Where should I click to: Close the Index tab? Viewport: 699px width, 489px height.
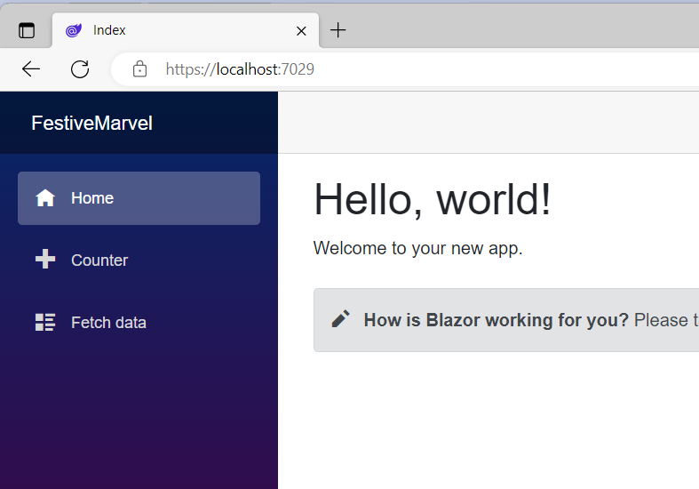[301, 30]
